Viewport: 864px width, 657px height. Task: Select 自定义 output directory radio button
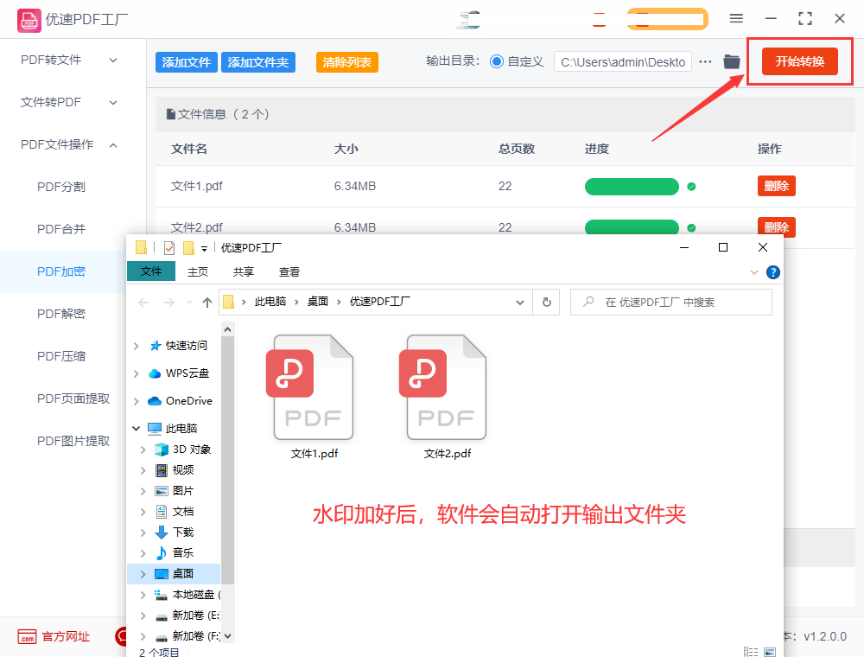click(497, 61)
